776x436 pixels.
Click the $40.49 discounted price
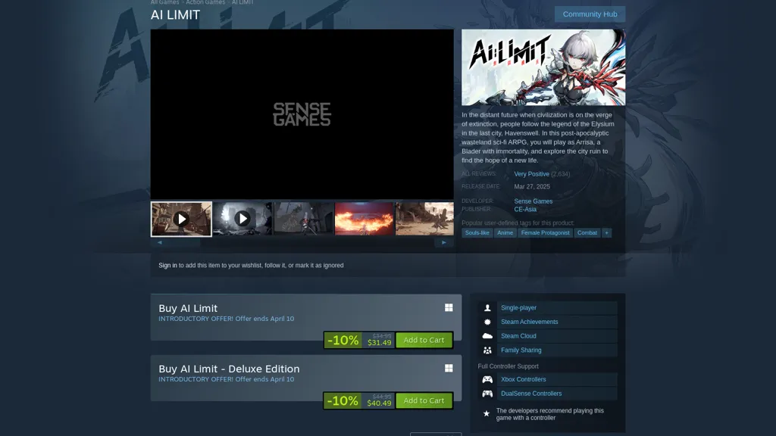(379, 403)
